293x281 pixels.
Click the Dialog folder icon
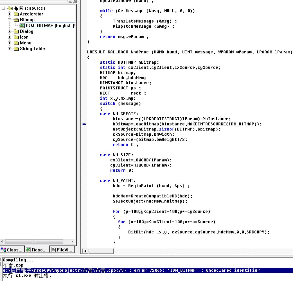[x=16, y=31]
